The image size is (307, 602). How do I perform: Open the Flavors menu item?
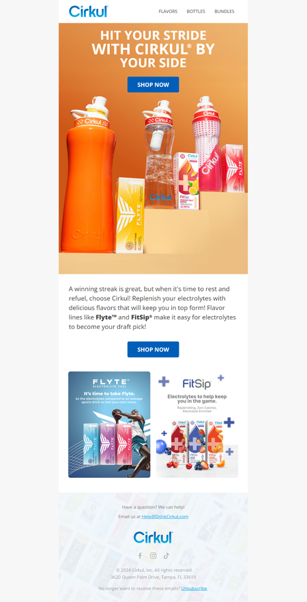tap(168, 12)
